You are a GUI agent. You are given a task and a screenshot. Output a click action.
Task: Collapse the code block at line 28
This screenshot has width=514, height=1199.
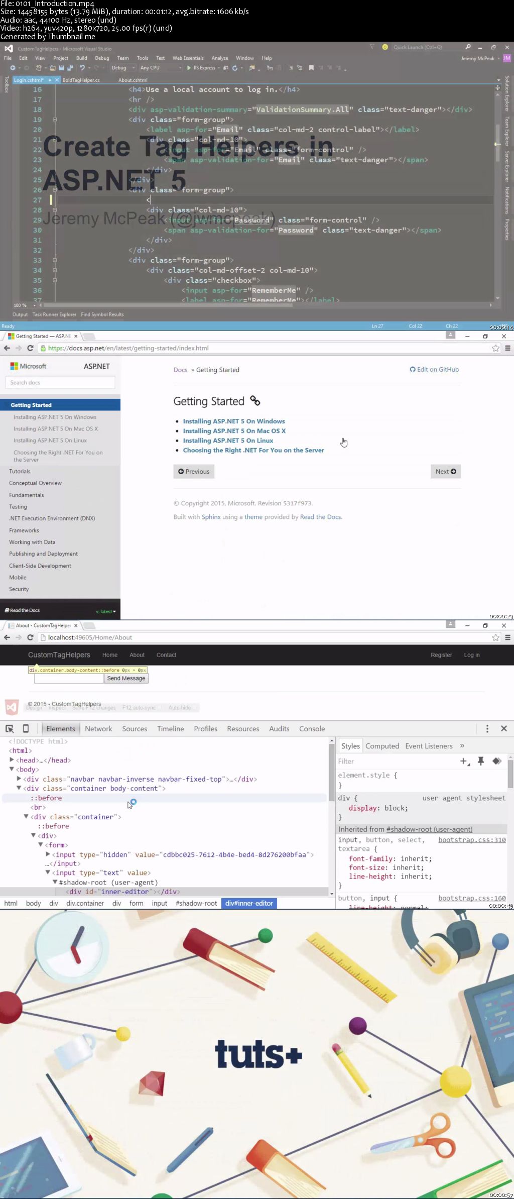click(x=54, y=210)
